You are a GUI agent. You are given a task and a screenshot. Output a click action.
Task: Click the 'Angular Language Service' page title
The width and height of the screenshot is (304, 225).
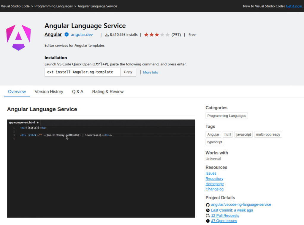tap(85, 25)
